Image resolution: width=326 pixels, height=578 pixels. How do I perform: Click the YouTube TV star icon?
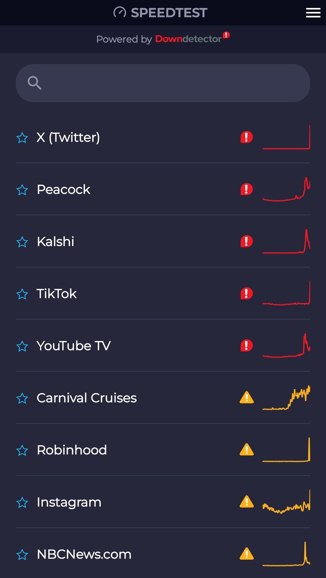22,346
